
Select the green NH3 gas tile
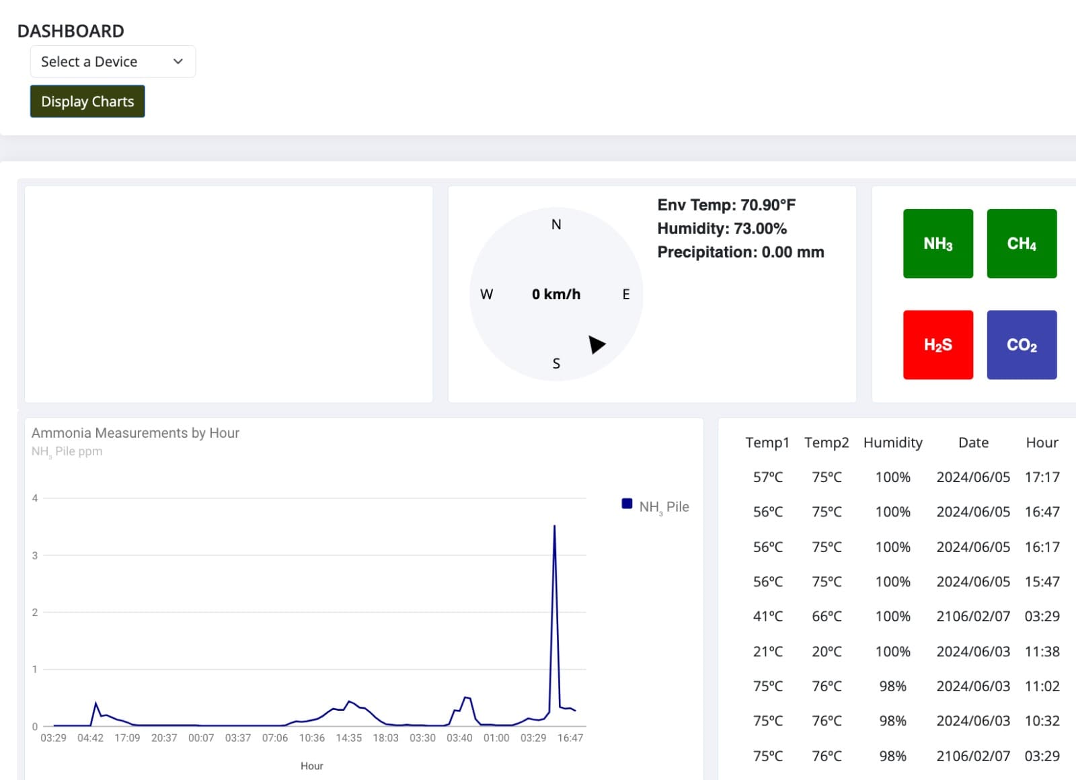coord(938,243)
